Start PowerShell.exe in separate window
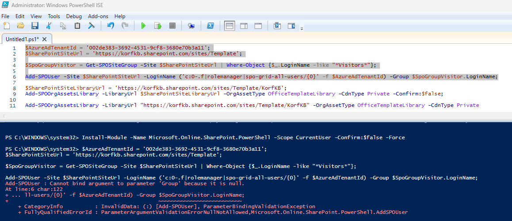This screenshot has width=512, height=221. point(210,26)
